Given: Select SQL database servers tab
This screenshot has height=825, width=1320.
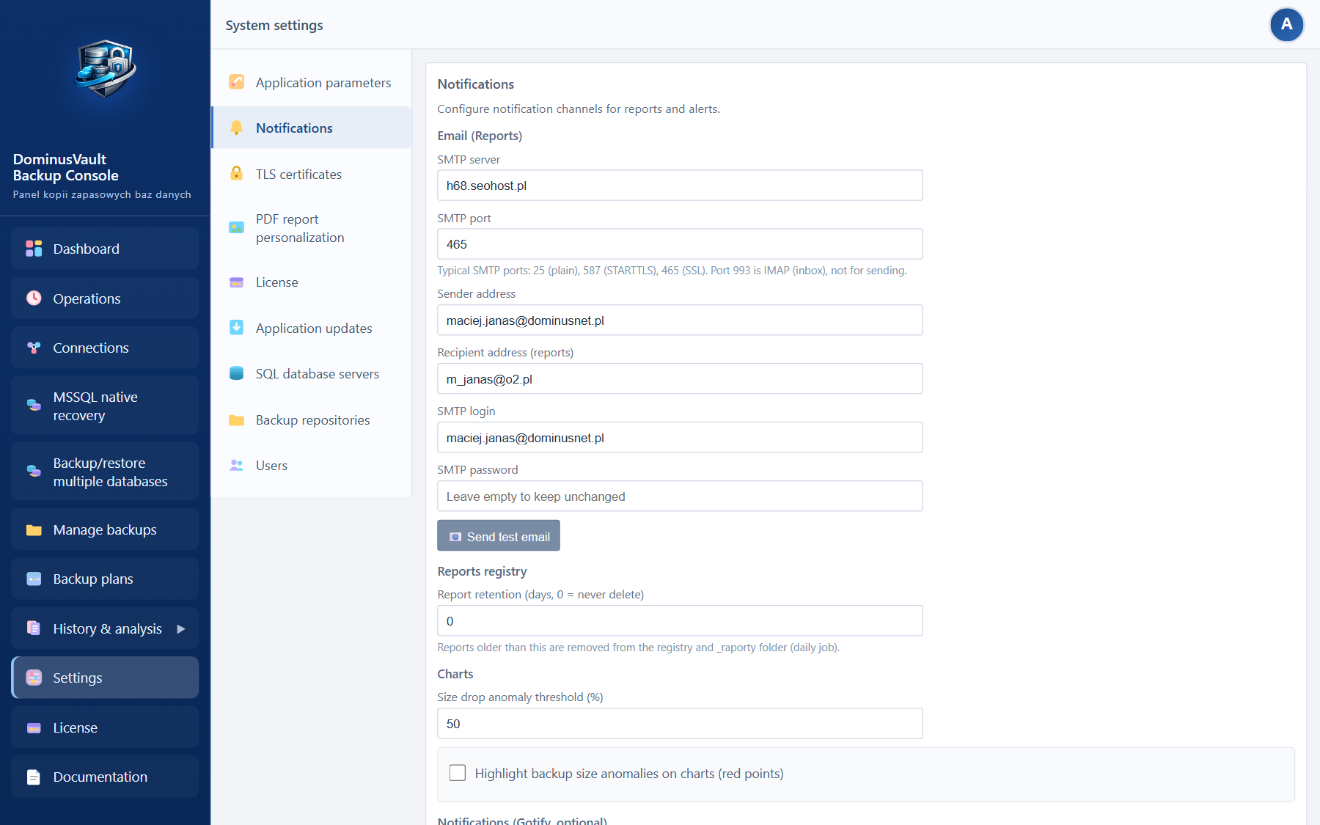Looking at the screenshot, I should click(x=312, y=373).
